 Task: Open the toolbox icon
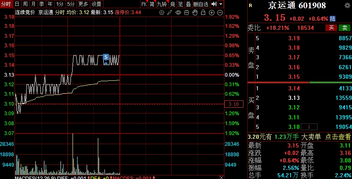click(x=186, y=12)
